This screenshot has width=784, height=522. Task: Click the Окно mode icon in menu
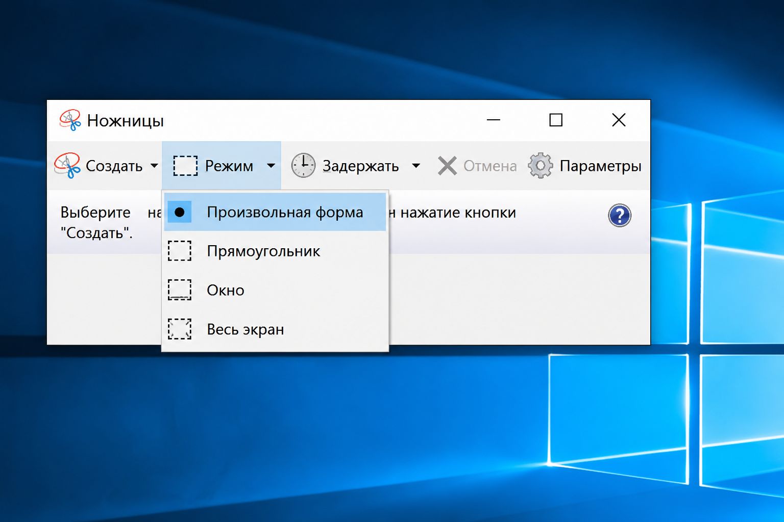point(180,290)
